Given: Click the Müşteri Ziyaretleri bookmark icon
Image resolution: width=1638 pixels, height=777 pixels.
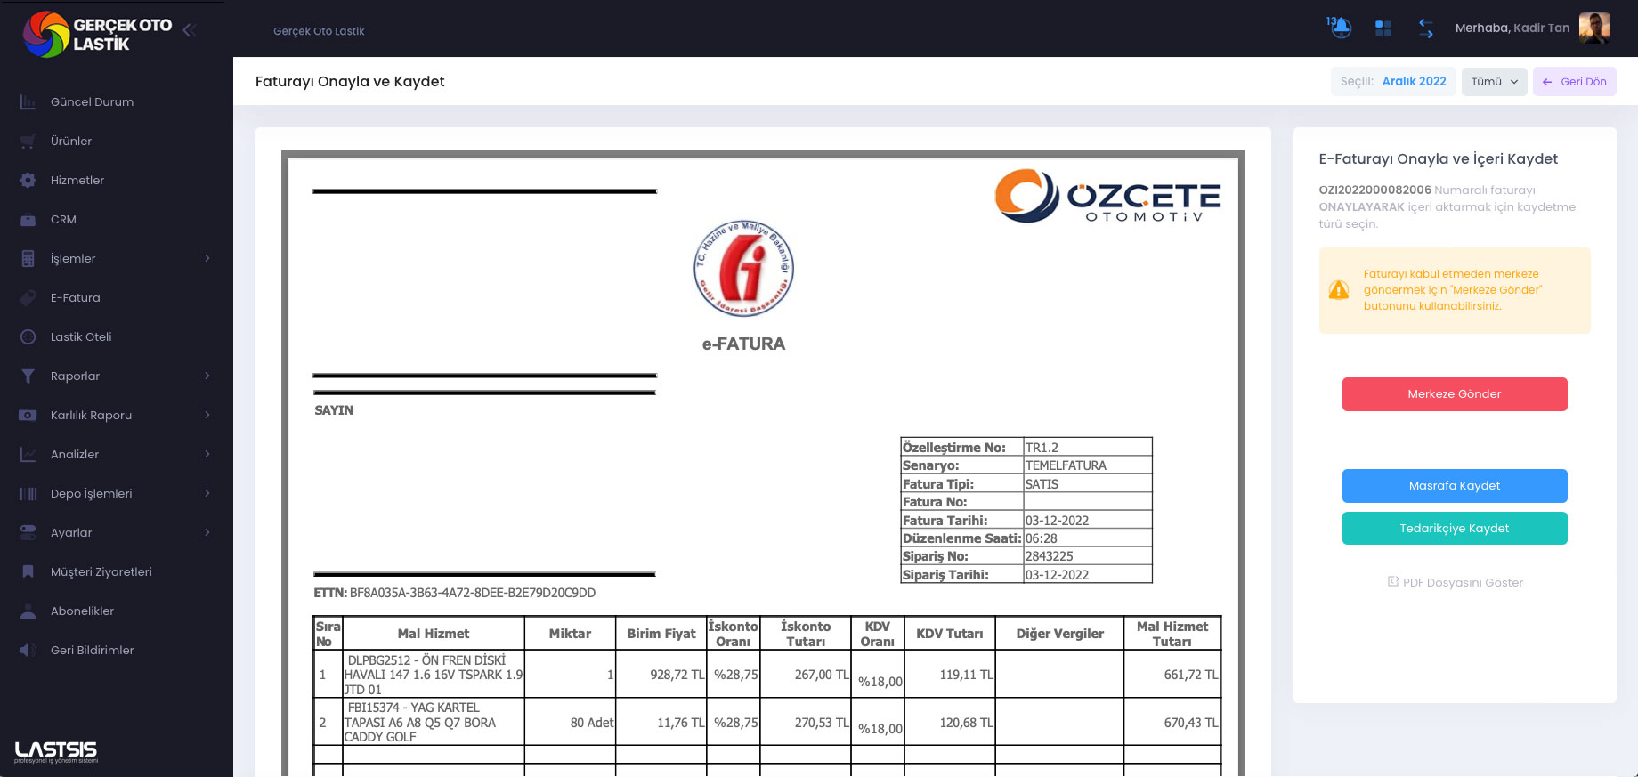Looking at the screenshot, I should [x=28, y=571].
